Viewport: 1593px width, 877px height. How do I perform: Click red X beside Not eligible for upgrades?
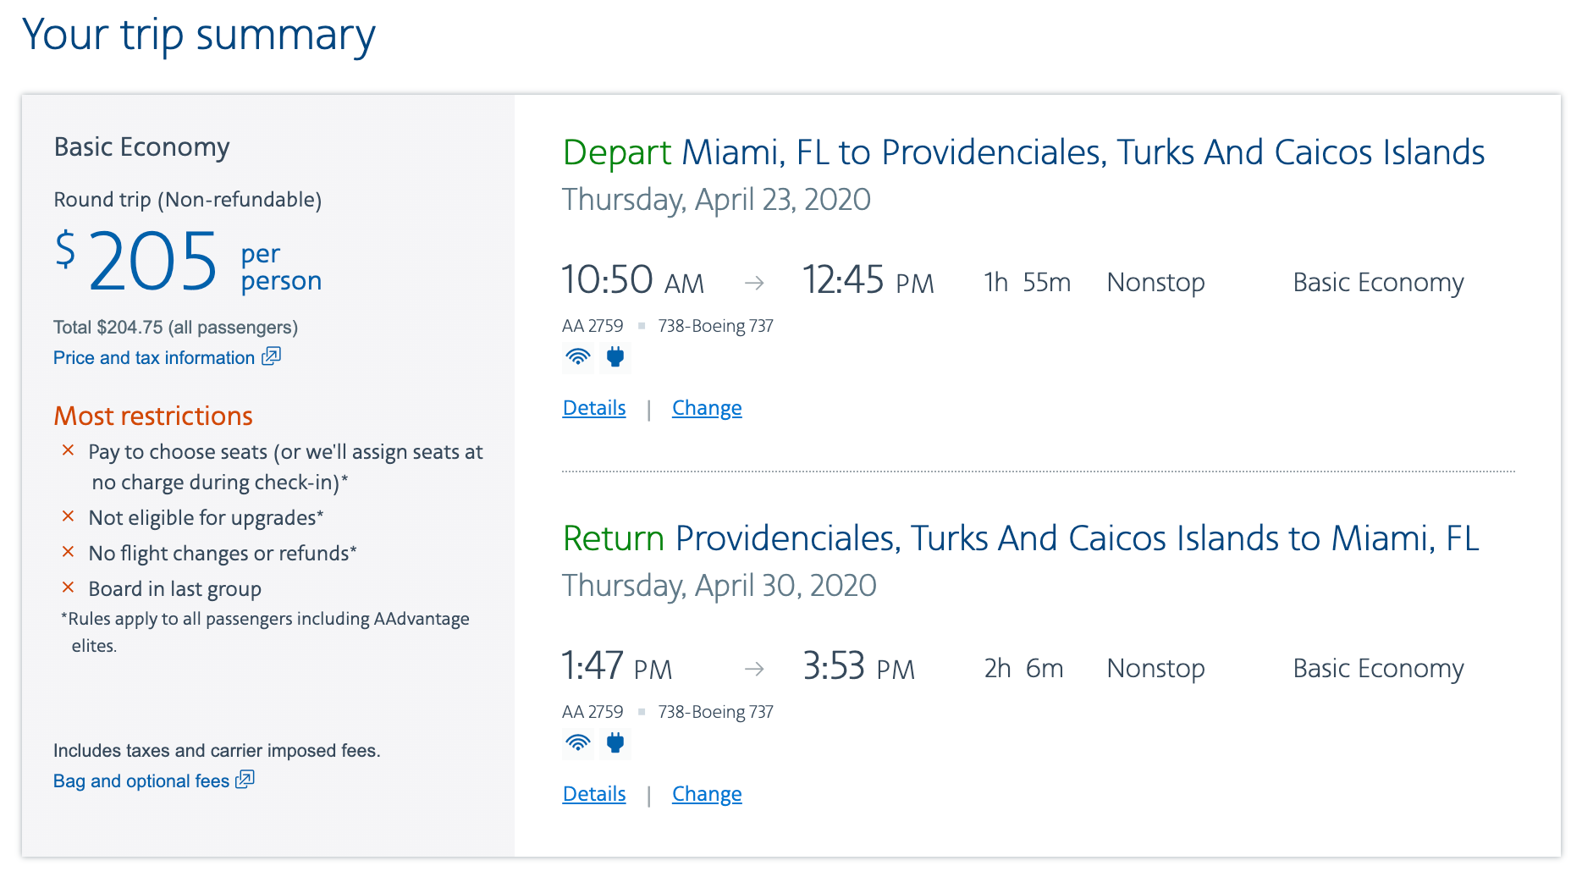69,516
